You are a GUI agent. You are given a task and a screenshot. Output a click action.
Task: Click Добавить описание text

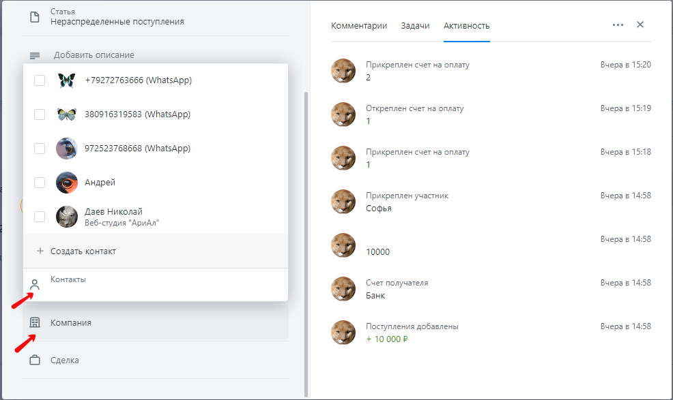click(94, 55)
